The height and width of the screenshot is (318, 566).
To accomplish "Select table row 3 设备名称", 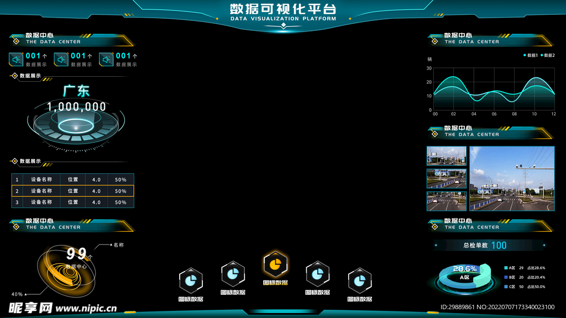I will pyautogui.click(x=72, y=202).
